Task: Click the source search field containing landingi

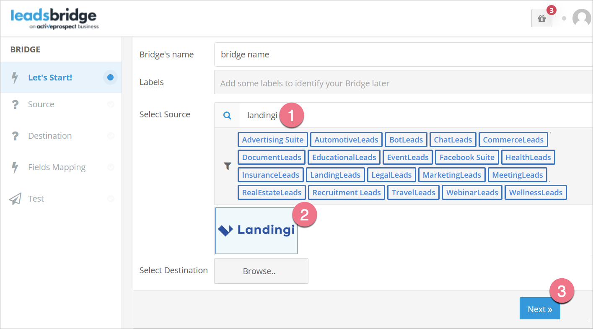Action: tap(415, 115)
